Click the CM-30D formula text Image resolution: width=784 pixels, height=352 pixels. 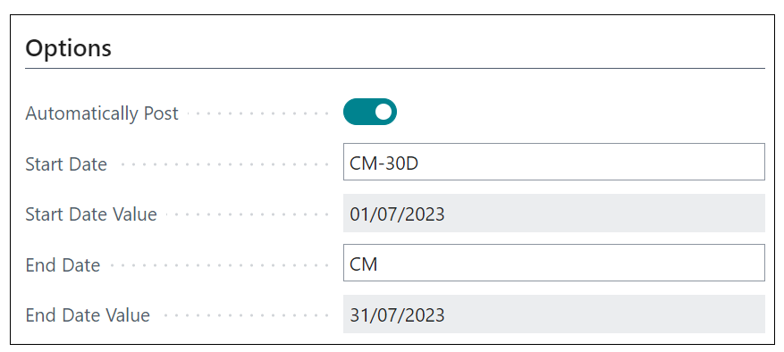click(x=384, y=163)
